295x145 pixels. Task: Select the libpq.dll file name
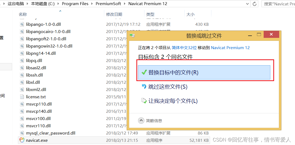(34, 61)
